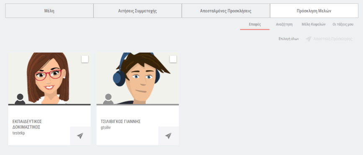Open the Μέλη tab
Screen dimensions: 363x155
pyautogui.click(x=49, y=10)
